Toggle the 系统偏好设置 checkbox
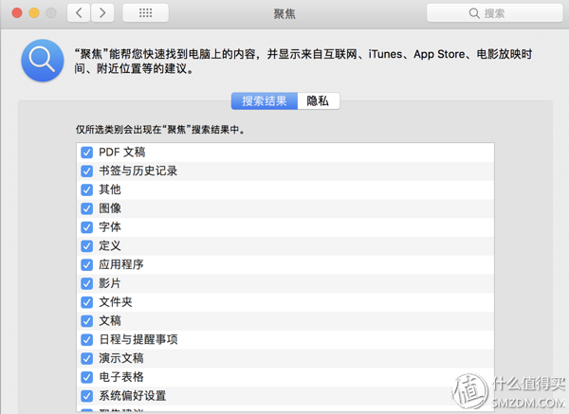Image resolution: width=569 pixels, height=414 pixels. [x=86, y=396]
